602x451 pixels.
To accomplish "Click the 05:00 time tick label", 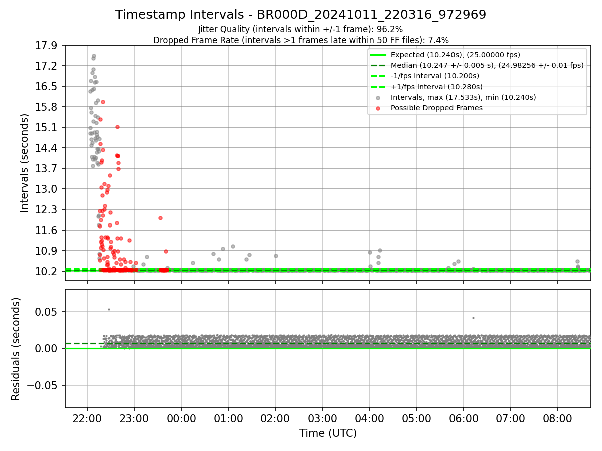I will (416, 418).
